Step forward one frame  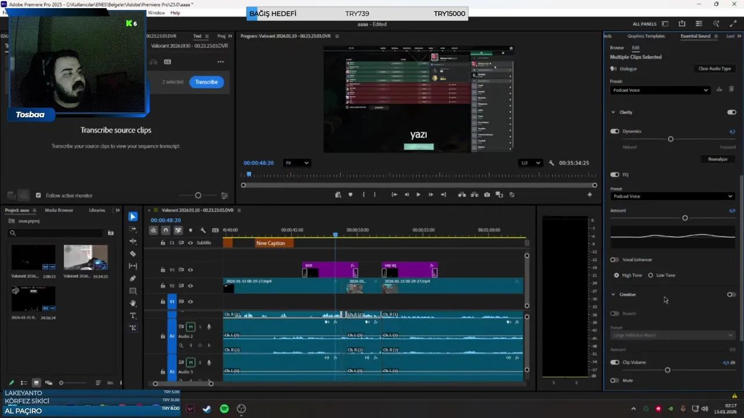(430, 194)
